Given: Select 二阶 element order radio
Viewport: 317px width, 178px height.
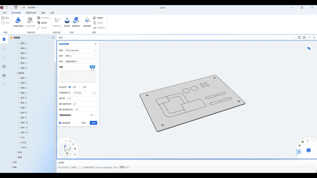Looking at the screenshot, I should pyautogui.click(x=80, y=87).
